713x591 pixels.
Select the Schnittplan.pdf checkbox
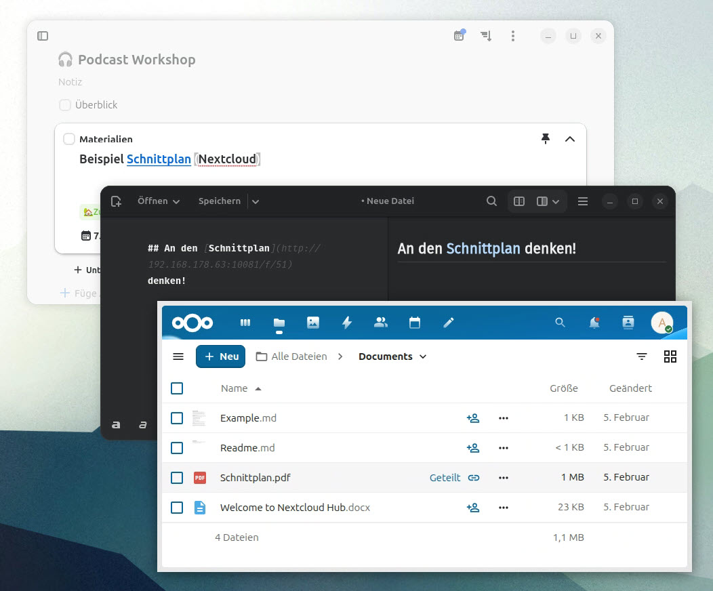click(x=177, y=478)
